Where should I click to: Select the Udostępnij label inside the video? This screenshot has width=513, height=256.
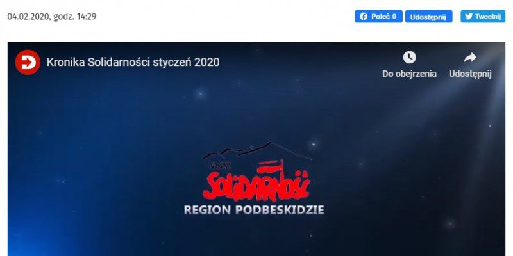(x=470, y=74)
